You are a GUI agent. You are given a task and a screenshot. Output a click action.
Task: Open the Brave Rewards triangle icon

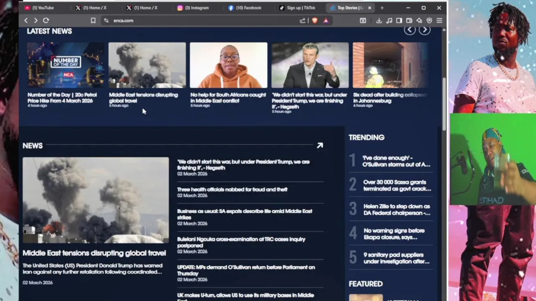326,20
